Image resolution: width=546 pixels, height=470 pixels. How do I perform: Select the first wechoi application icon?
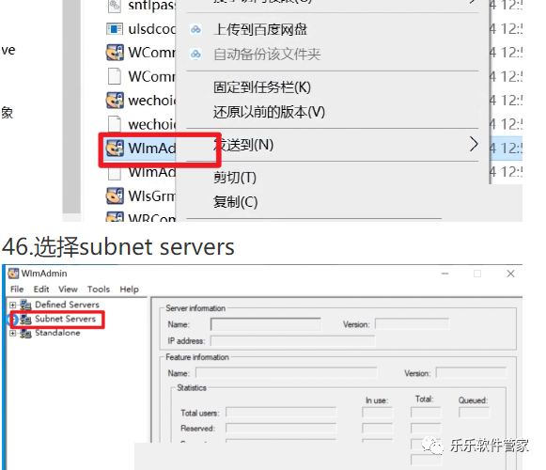click(x=115, y=101)
